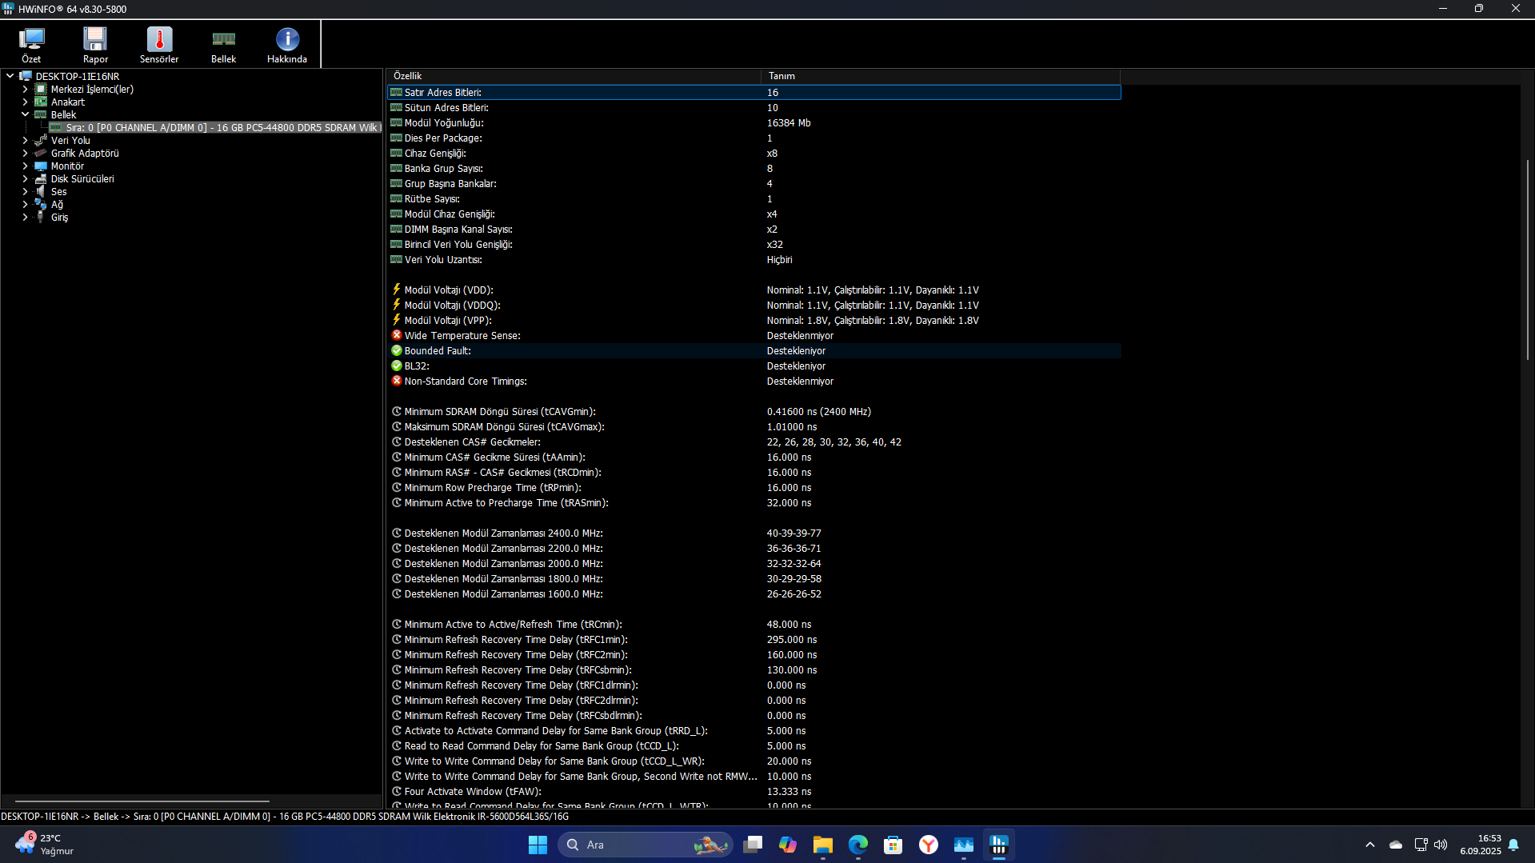
Task: Select the Modül Voltajı (VPP) row
Action: (754, 320)
